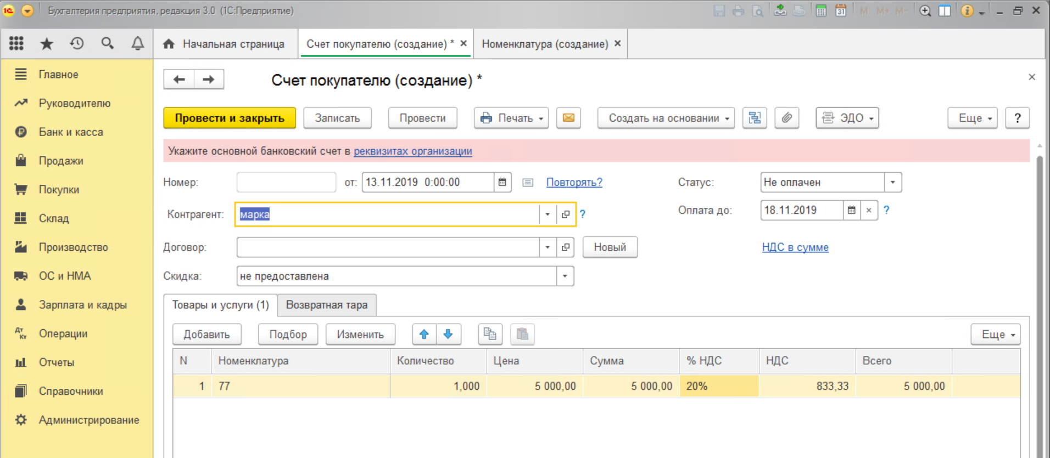This screenshot has height=458, width=1050.
Task: Move table row up with blue arrow
Action: (x=424, y=334)
